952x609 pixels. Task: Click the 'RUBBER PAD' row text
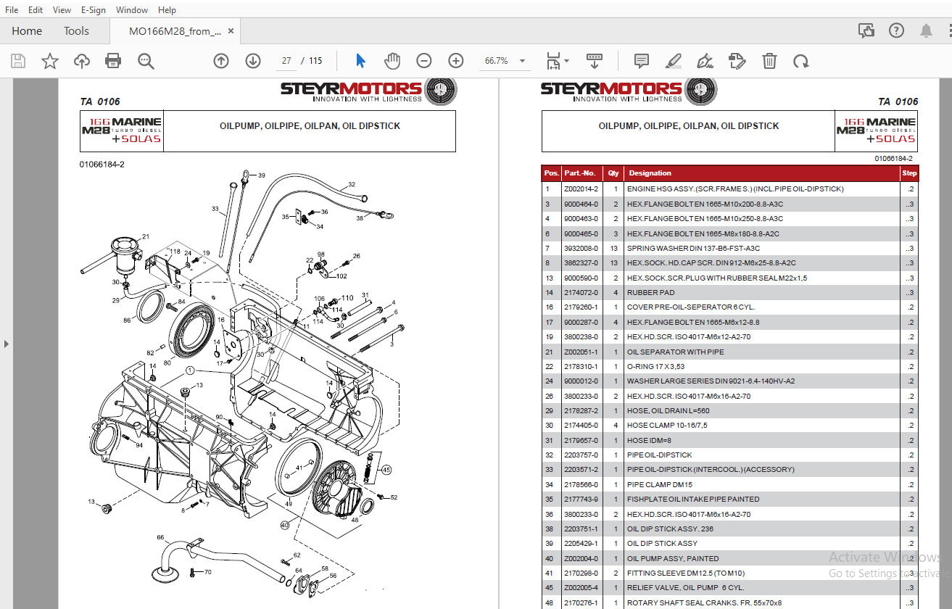pyautogui.click(x=650, y=292)
